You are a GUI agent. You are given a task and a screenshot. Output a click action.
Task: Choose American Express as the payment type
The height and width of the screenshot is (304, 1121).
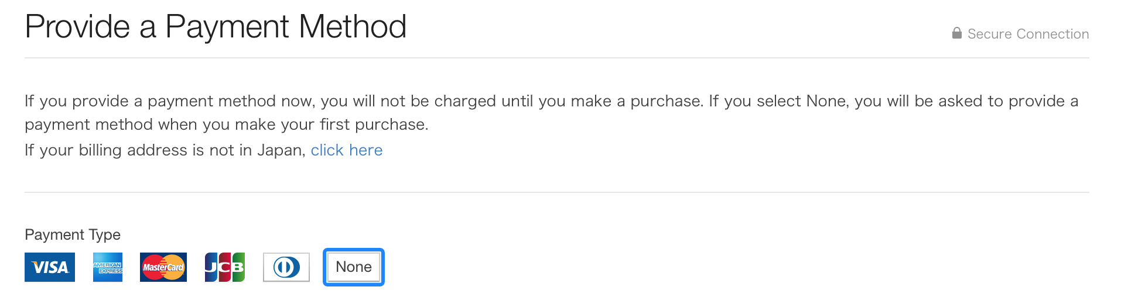pos(108,267)
